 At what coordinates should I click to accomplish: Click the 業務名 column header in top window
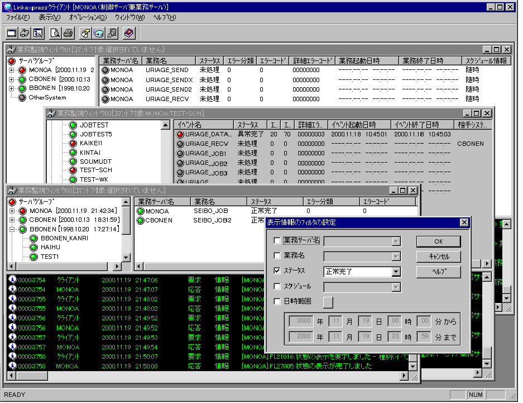pos(167,60)
